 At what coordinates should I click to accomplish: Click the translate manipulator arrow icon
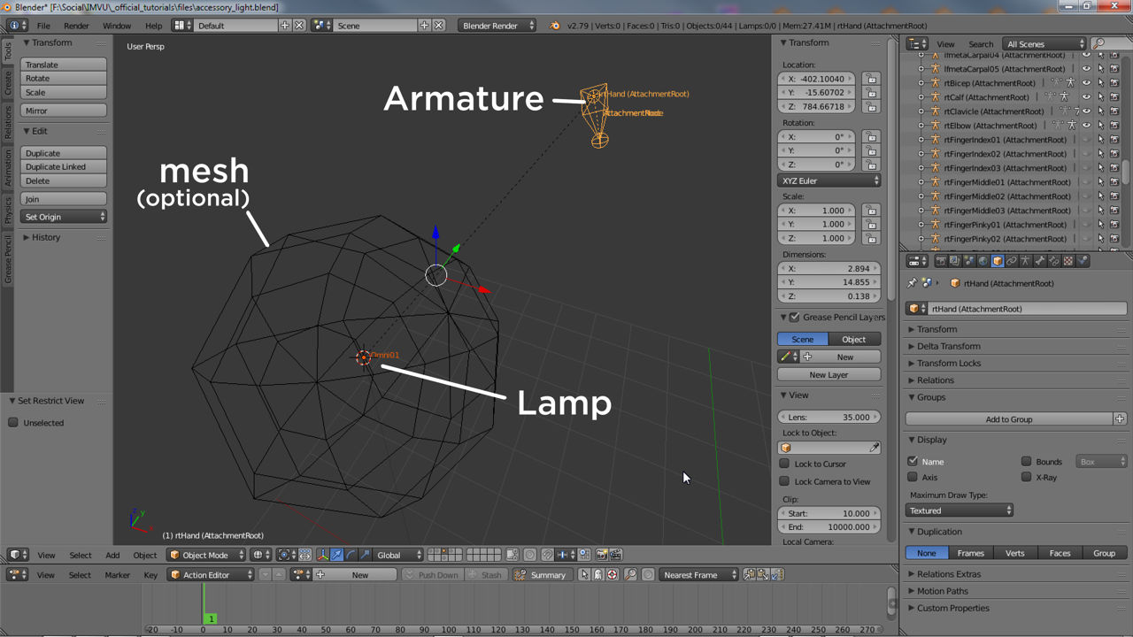[x=337, y=555]
